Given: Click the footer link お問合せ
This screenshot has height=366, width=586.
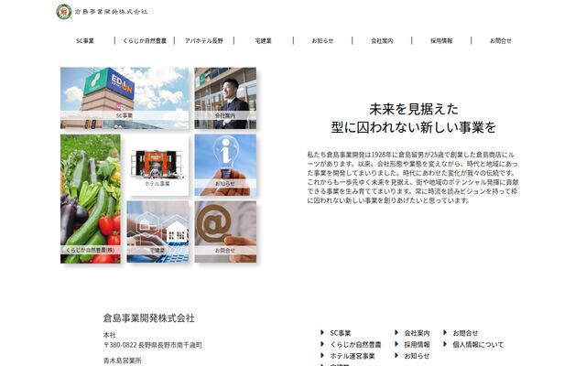Looking at the screenshot, I should coord(465,333).
